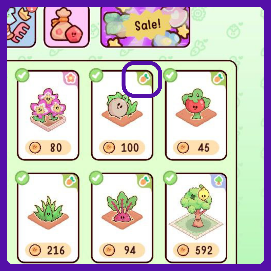Click carrot tag on grass card
This screenshot has height=271, width=271.
tap(71, 181)
